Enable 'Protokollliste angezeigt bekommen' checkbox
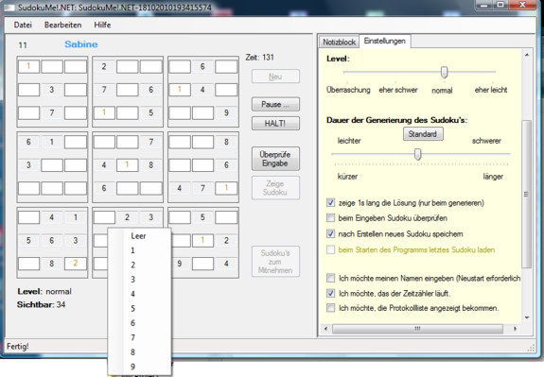 pos(330,308)
